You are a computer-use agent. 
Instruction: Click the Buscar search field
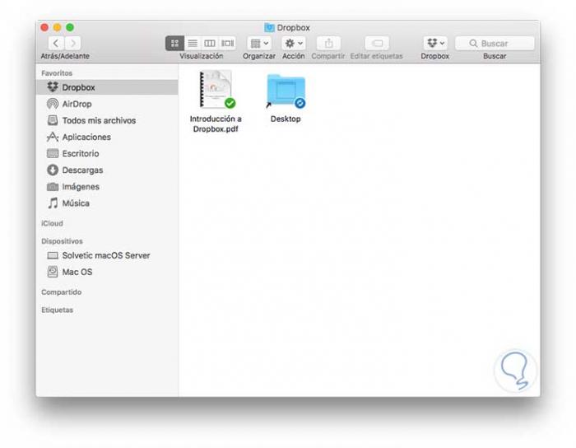pos(495,44)
